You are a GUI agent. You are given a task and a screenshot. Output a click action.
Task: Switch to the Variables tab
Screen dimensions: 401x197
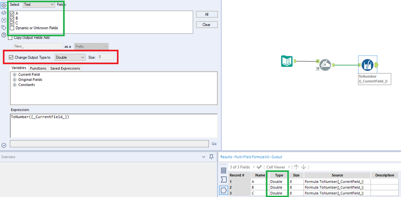coord(19,68)
